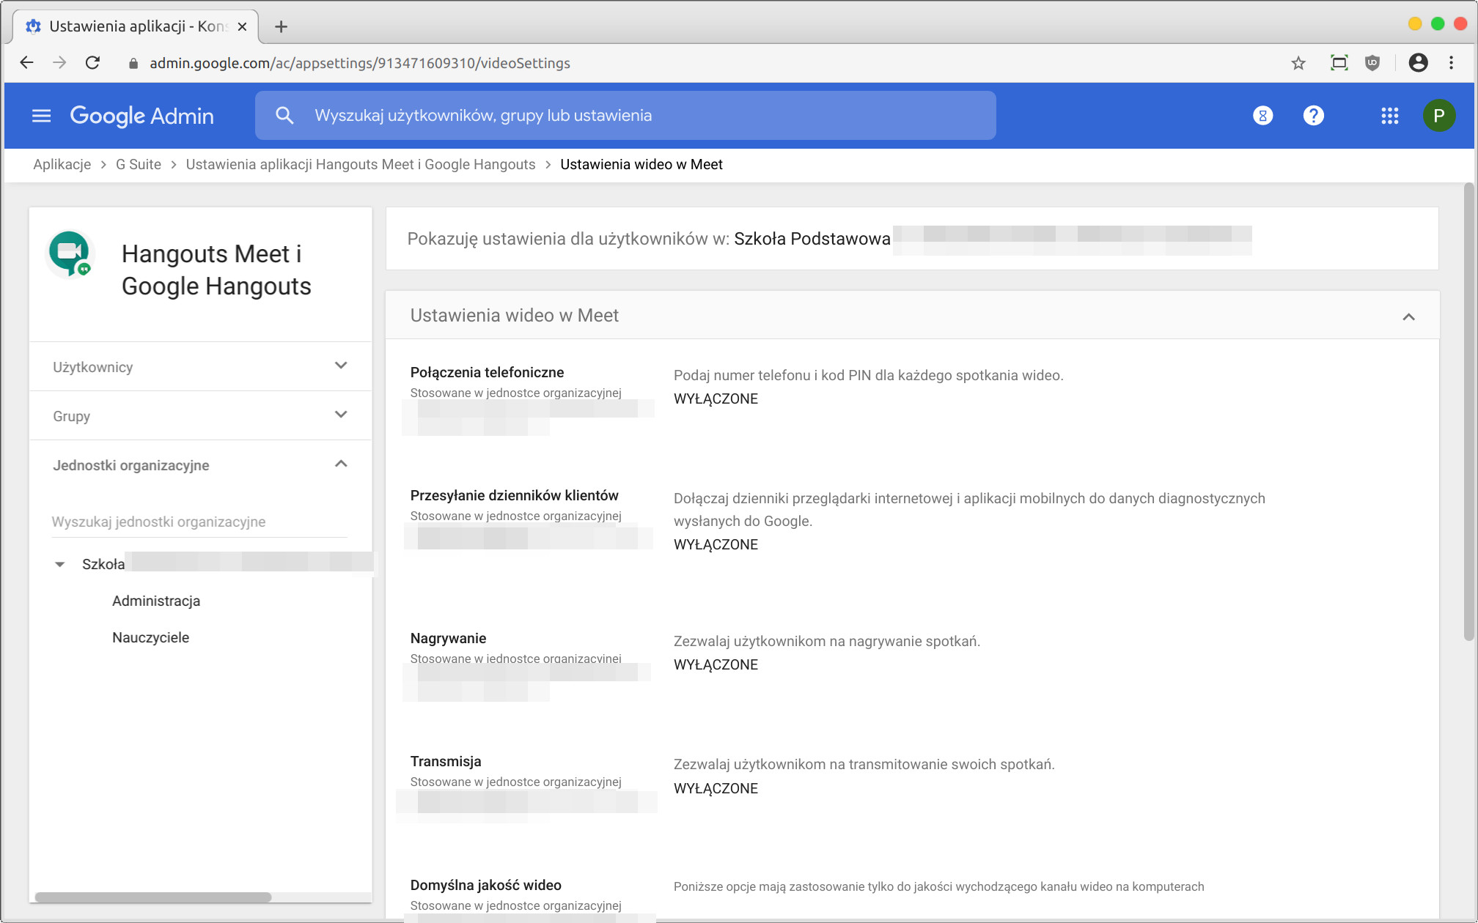Open the Domyślna jakość wideo setting
Viewport: 1478px width, 923px height.
coord(486,885)
